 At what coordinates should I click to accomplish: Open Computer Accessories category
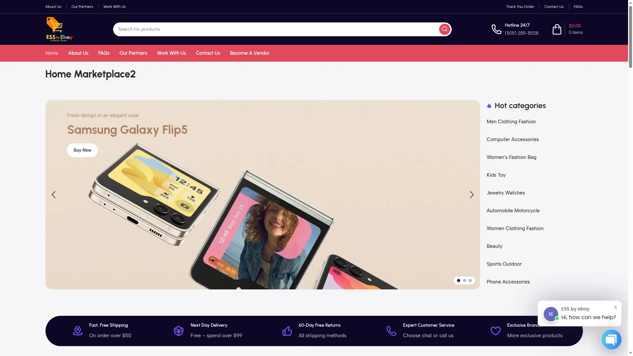tap(512, 139)
